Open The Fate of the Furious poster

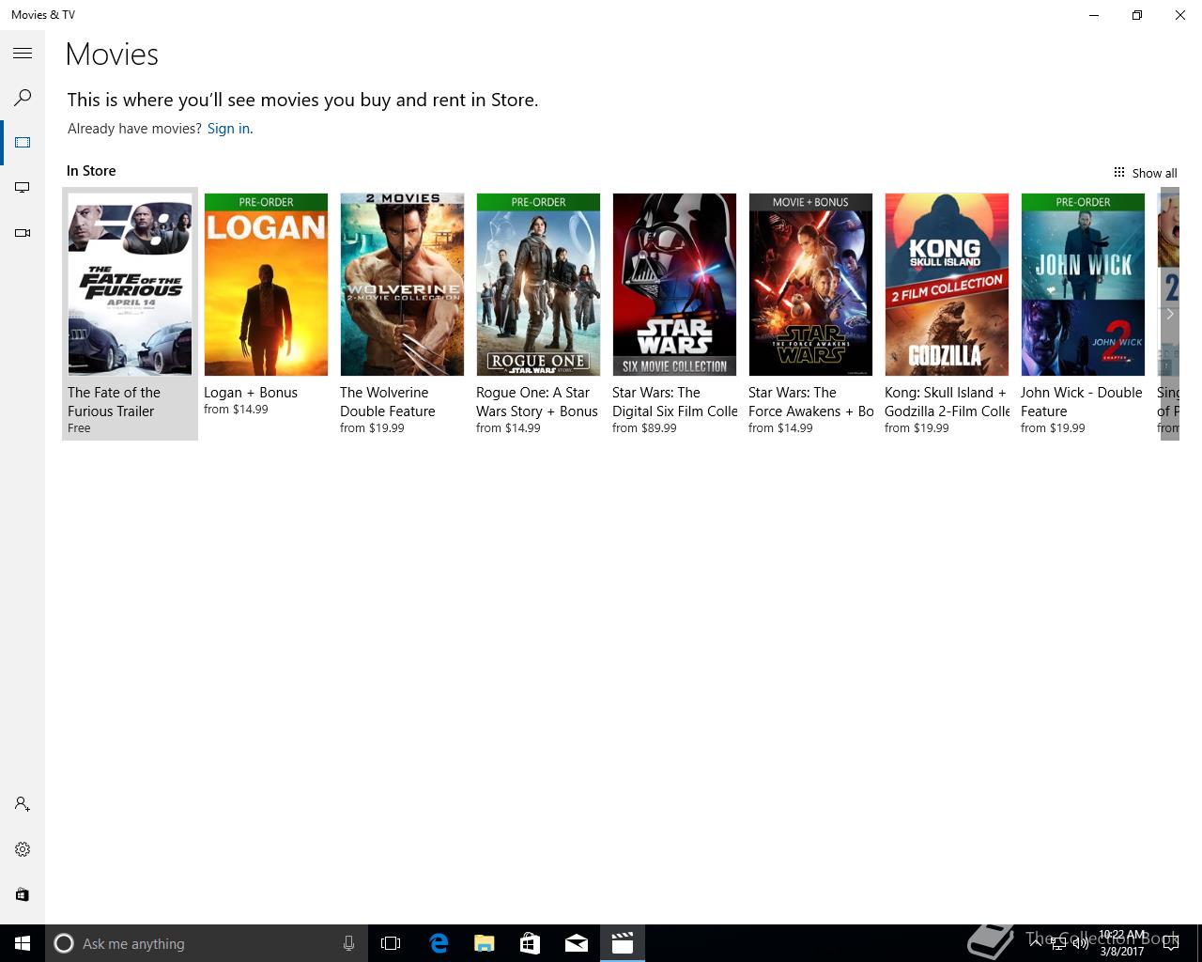click(130, 285)
